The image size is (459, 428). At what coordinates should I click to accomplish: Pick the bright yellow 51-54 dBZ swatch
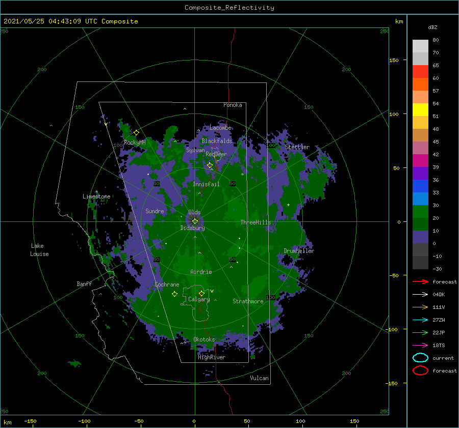click(420, 109)
